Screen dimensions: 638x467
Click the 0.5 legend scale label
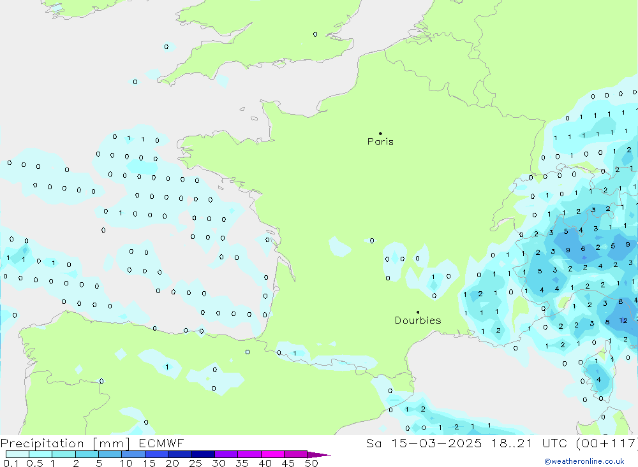coord(34,463)
